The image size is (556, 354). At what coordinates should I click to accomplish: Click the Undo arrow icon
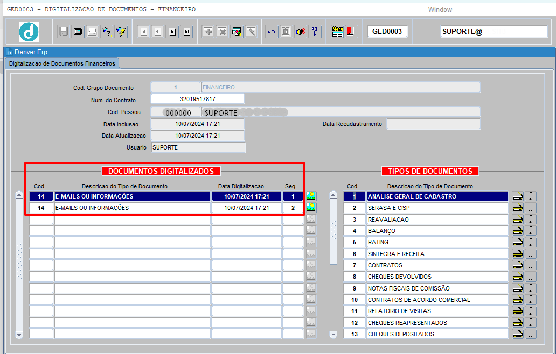272,32
